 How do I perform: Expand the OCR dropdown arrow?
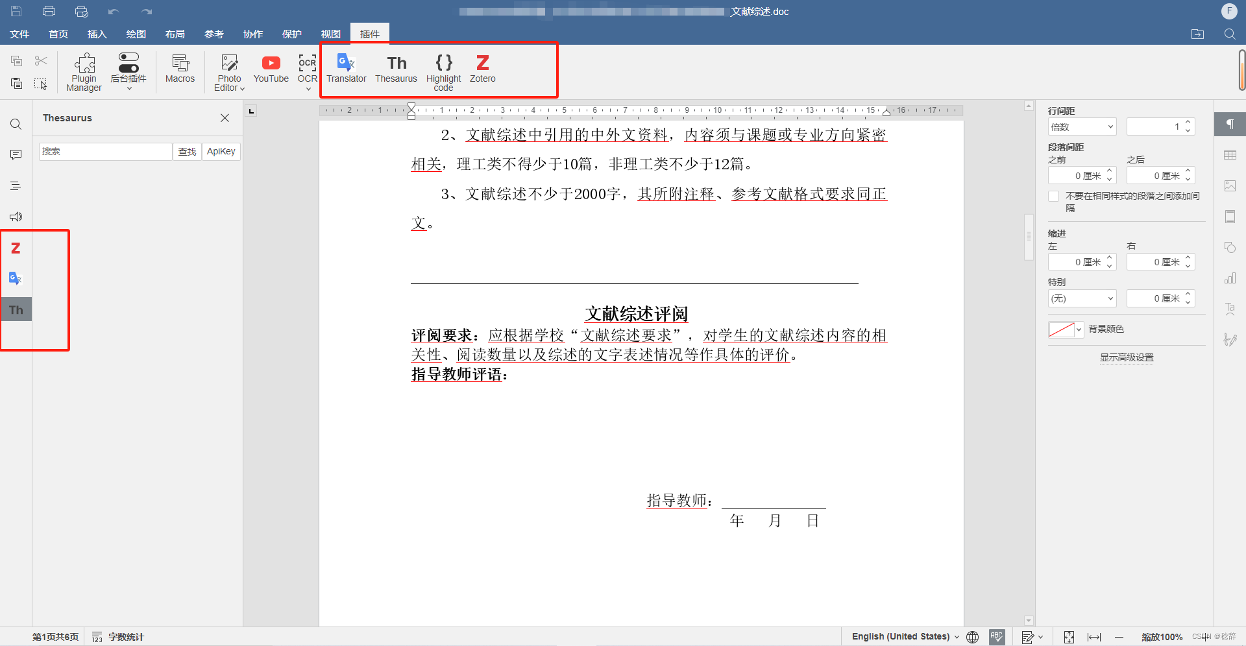coord(308,89)
